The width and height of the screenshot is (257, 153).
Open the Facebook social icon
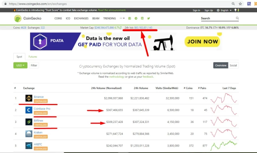[130, 18]
